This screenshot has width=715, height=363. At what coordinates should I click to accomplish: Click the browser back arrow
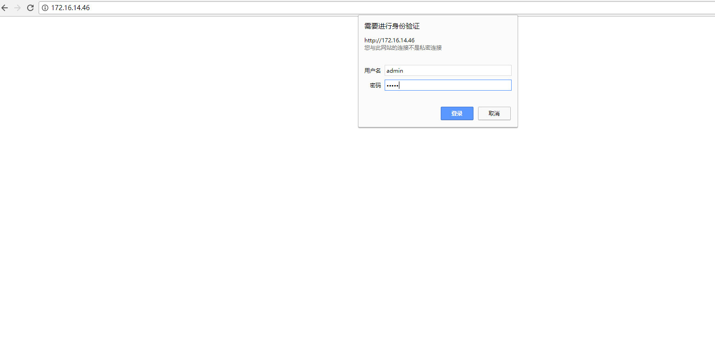coord(5,8)
